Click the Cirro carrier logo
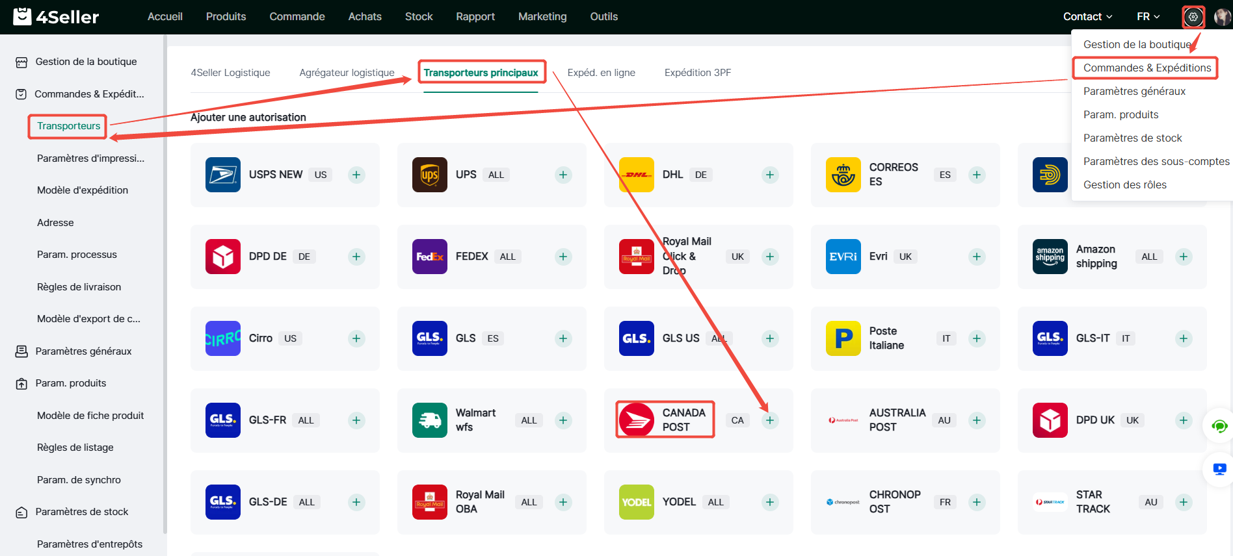The width and height of the screenshot is (1233, 556). (223, 338)
